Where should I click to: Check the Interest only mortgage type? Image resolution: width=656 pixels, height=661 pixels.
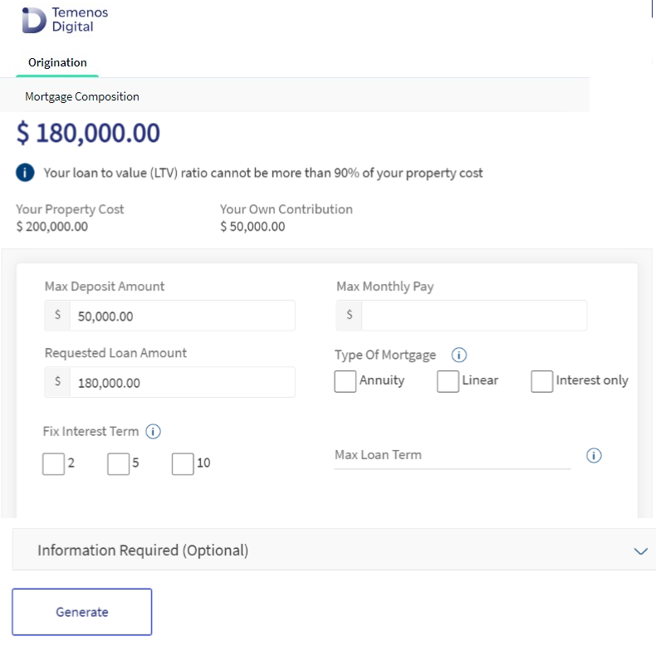[x=541, y=381]
